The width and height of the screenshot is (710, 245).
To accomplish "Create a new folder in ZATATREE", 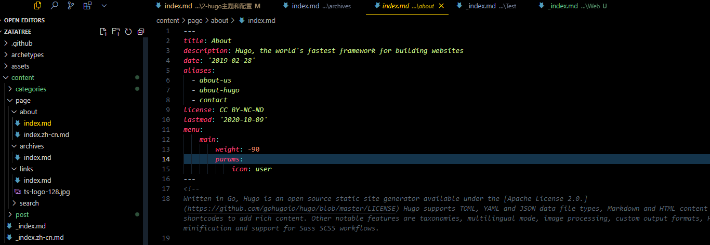I will click(x=116, y=32).
